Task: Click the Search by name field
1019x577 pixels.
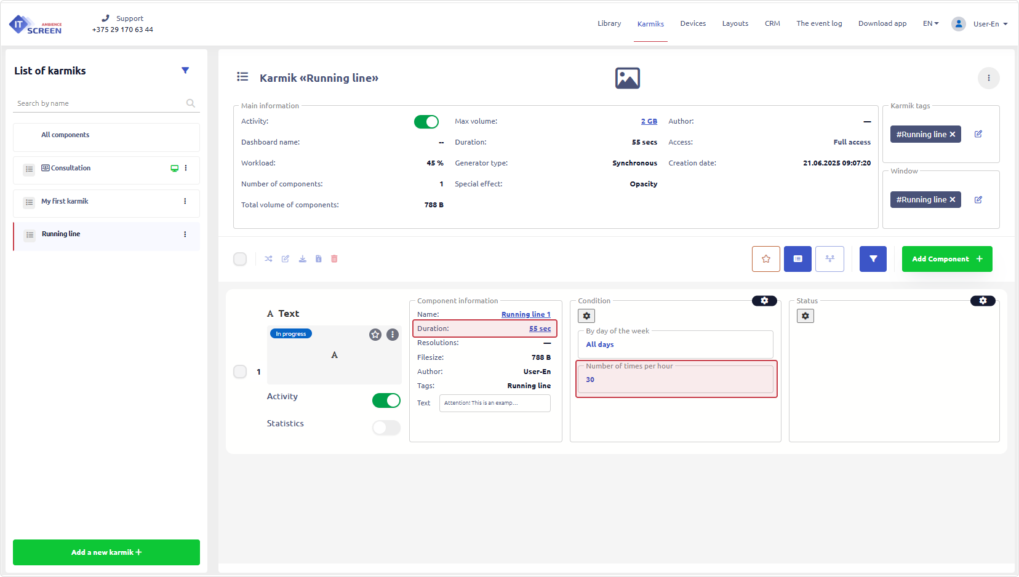Action: (98, 103)
